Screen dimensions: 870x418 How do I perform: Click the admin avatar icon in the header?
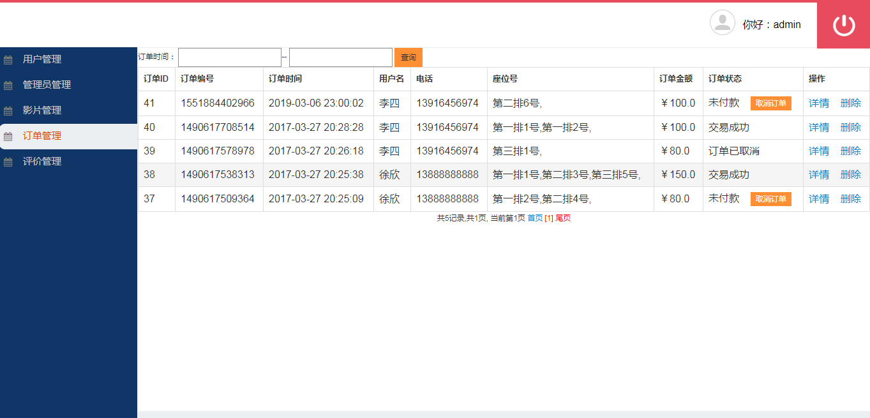pos(722,24)
